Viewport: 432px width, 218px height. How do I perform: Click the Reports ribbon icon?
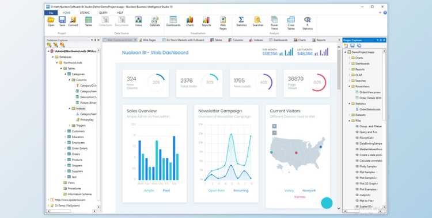tap(206, 22)
